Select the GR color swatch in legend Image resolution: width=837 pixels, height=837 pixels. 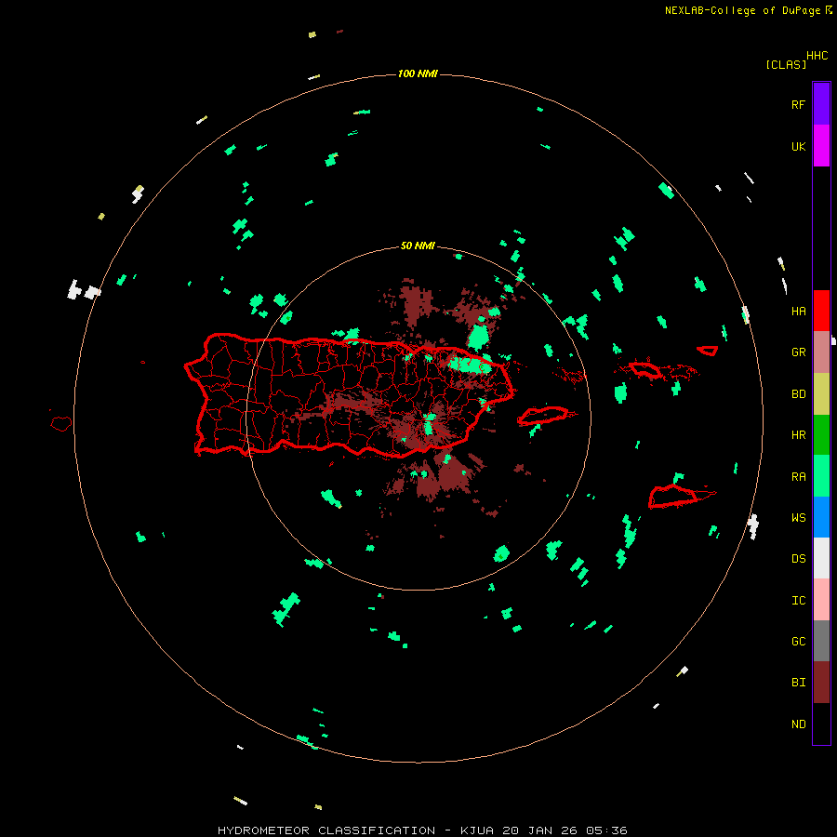[821, 352]
